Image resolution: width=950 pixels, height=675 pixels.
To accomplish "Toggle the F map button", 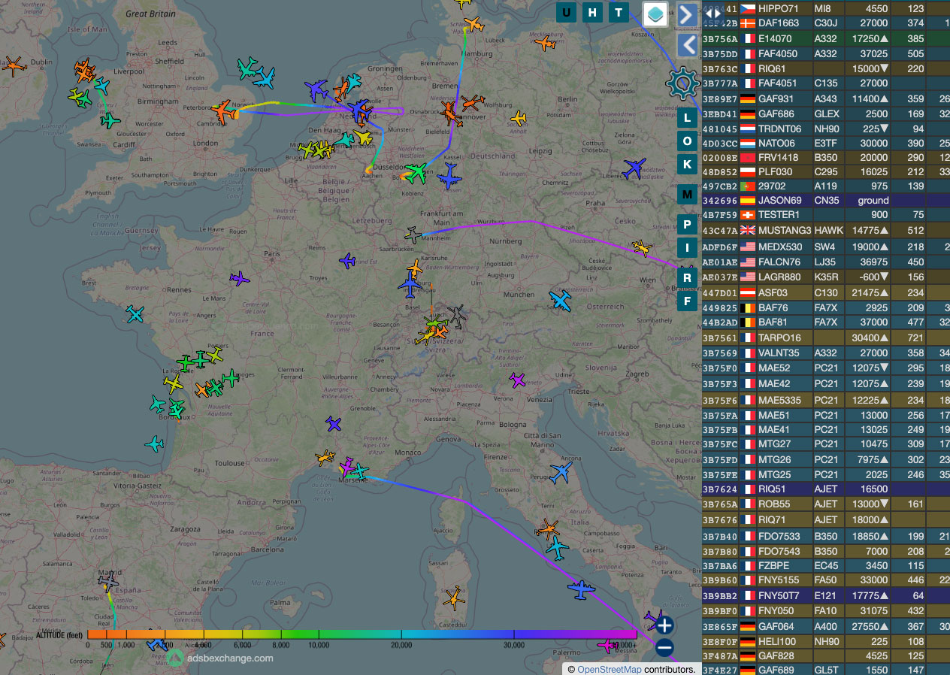I will pyautogui.click(x=687, y=301).
